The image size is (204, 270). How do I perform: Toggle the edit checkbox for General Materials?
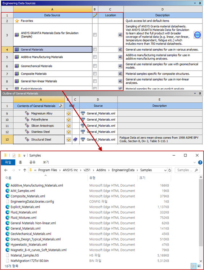tap(95, 50)
